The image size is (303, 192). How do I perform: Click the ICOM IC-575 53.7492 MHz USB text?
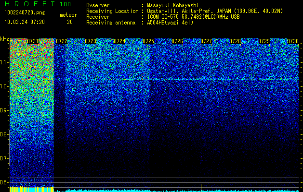pos(194,17)
